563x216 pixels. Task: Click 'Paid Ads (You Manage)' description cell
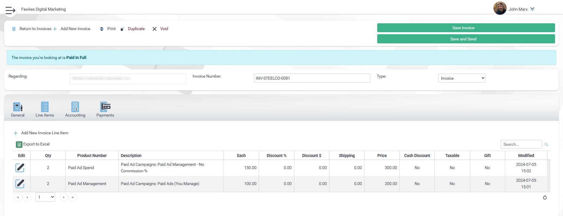click(x=171, y=184)
